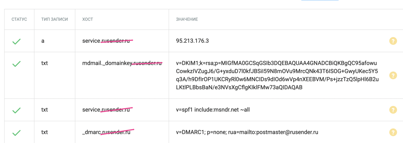The width and height of the screenshot is (403, 143).
Task: Click green checkmark of the SPF row
Action: [x=16, y=110]
